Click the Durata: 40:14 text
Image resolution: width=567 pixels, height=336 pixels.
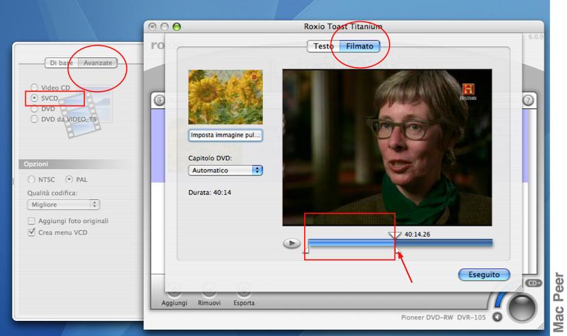pos(210,192)
